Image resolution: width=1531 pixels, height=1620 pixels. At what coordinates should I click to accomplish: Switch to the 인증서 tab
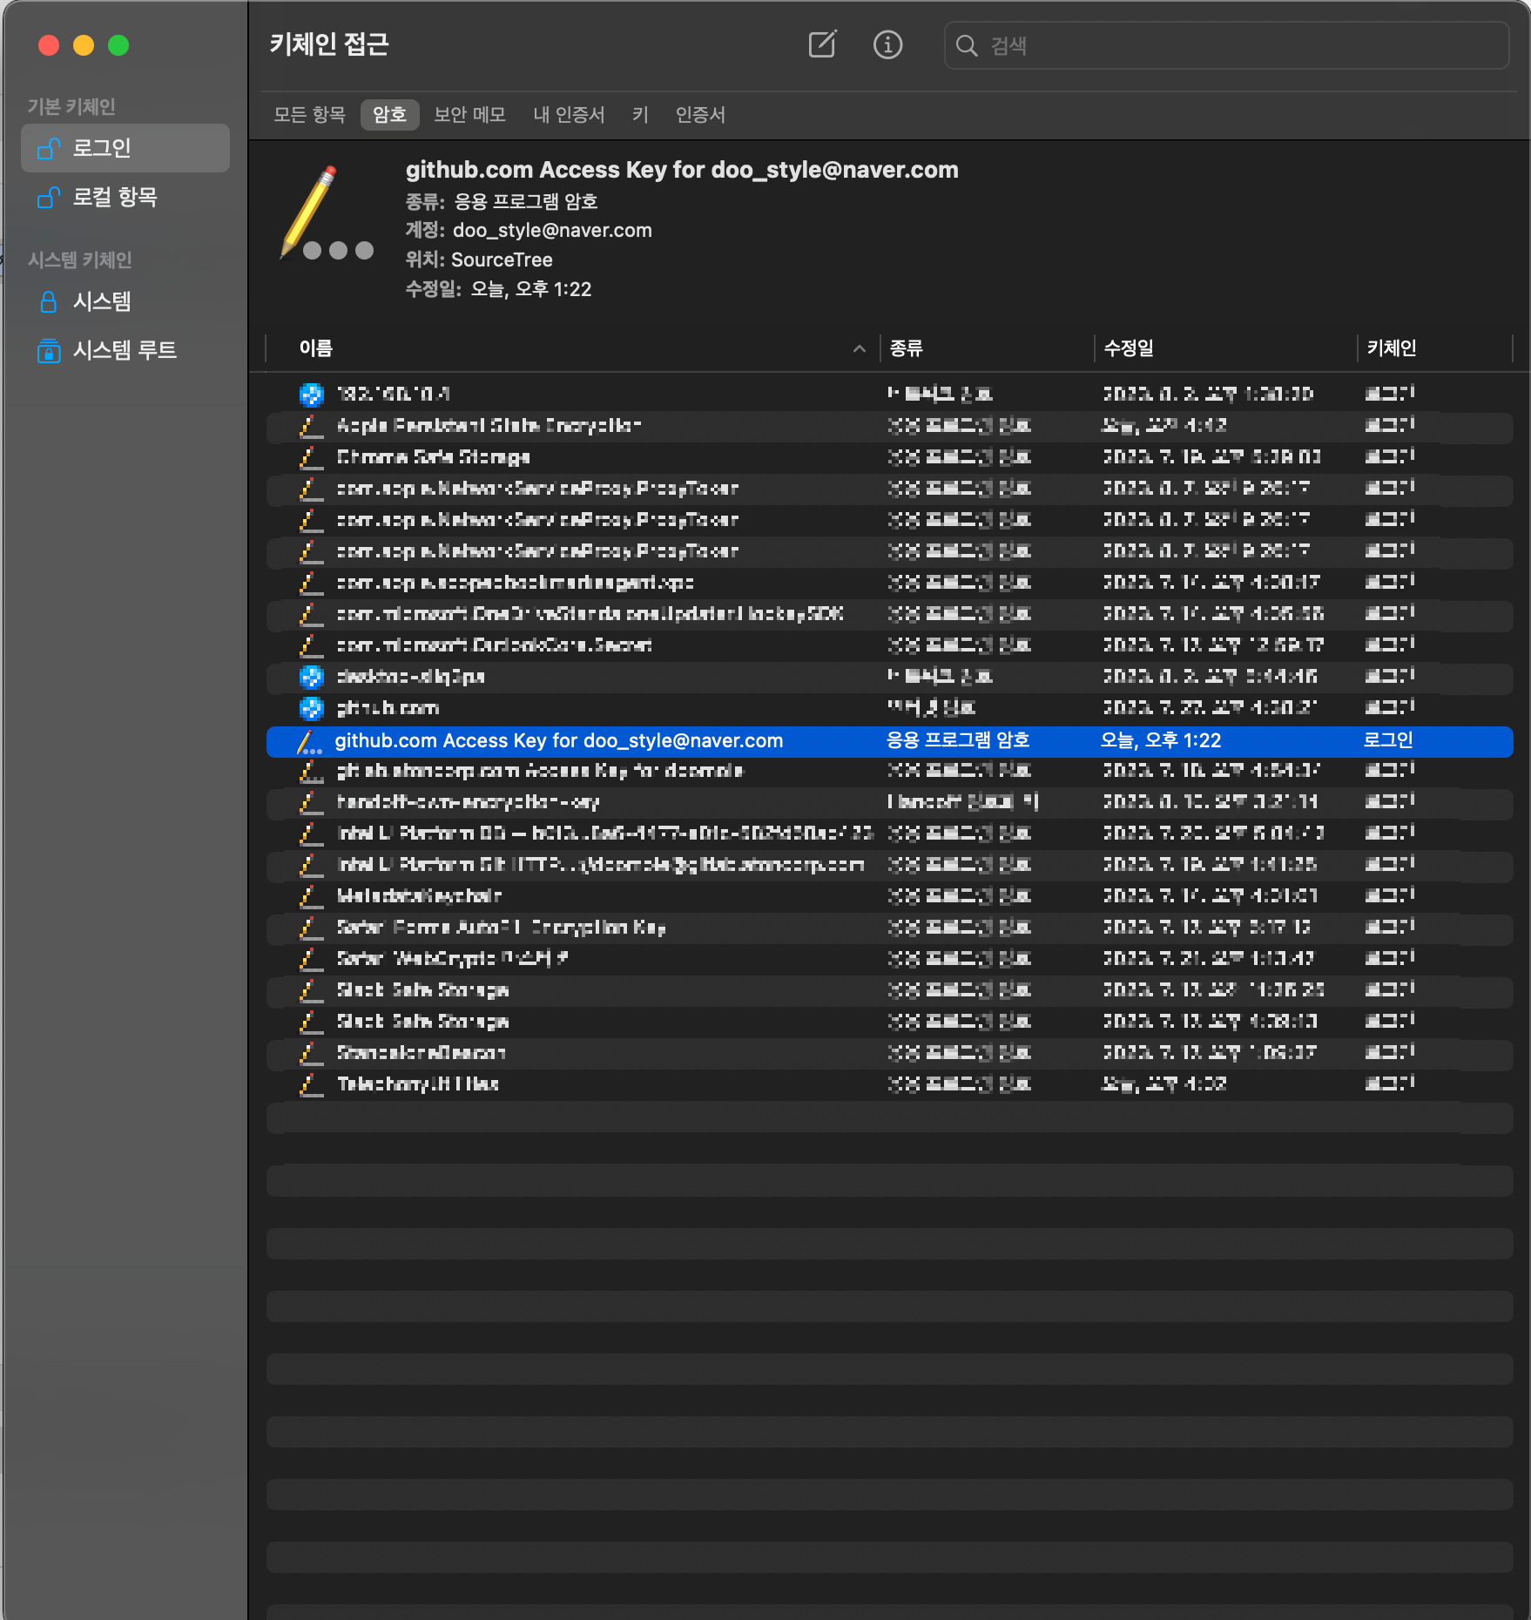tap(700, 115)
